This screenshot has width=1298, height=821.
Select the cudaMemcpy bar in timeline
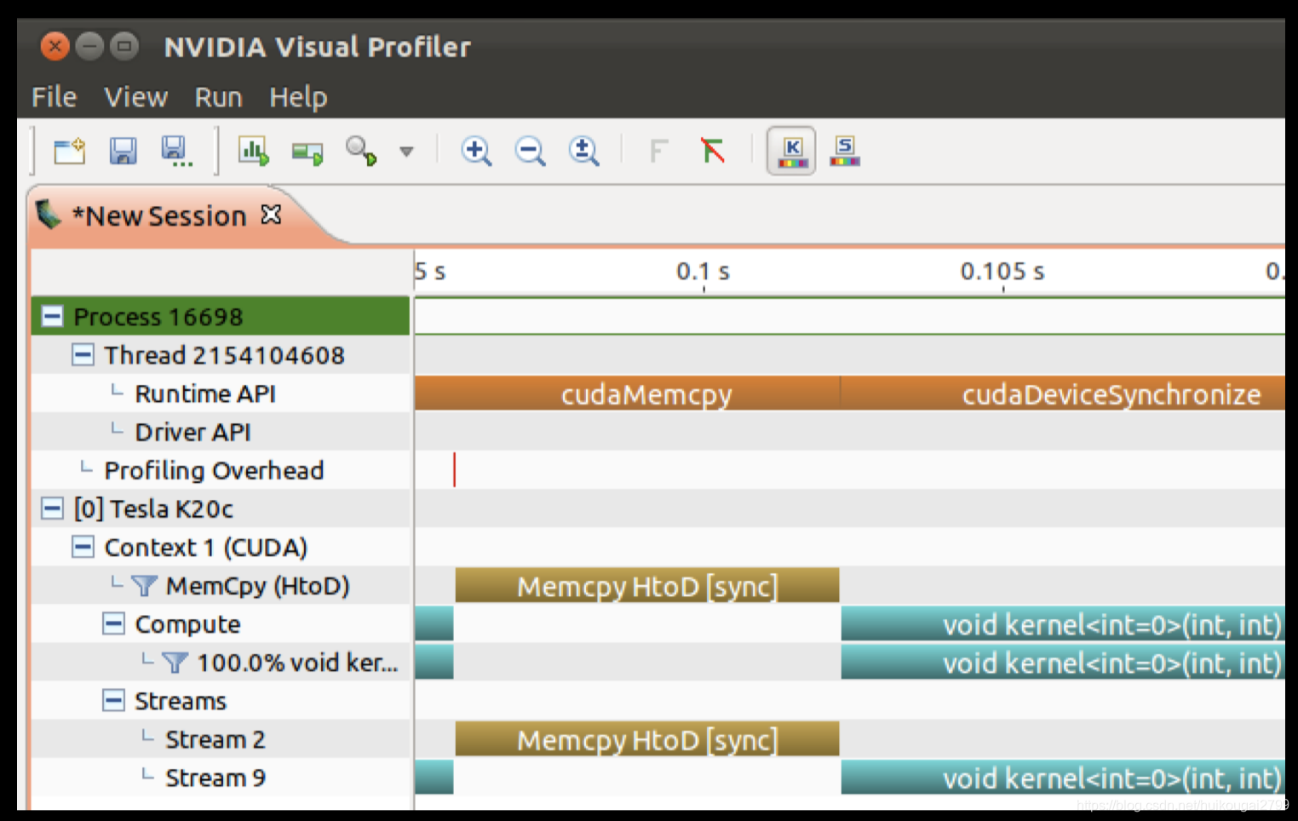pyautogui.click(x=628, y=393)
